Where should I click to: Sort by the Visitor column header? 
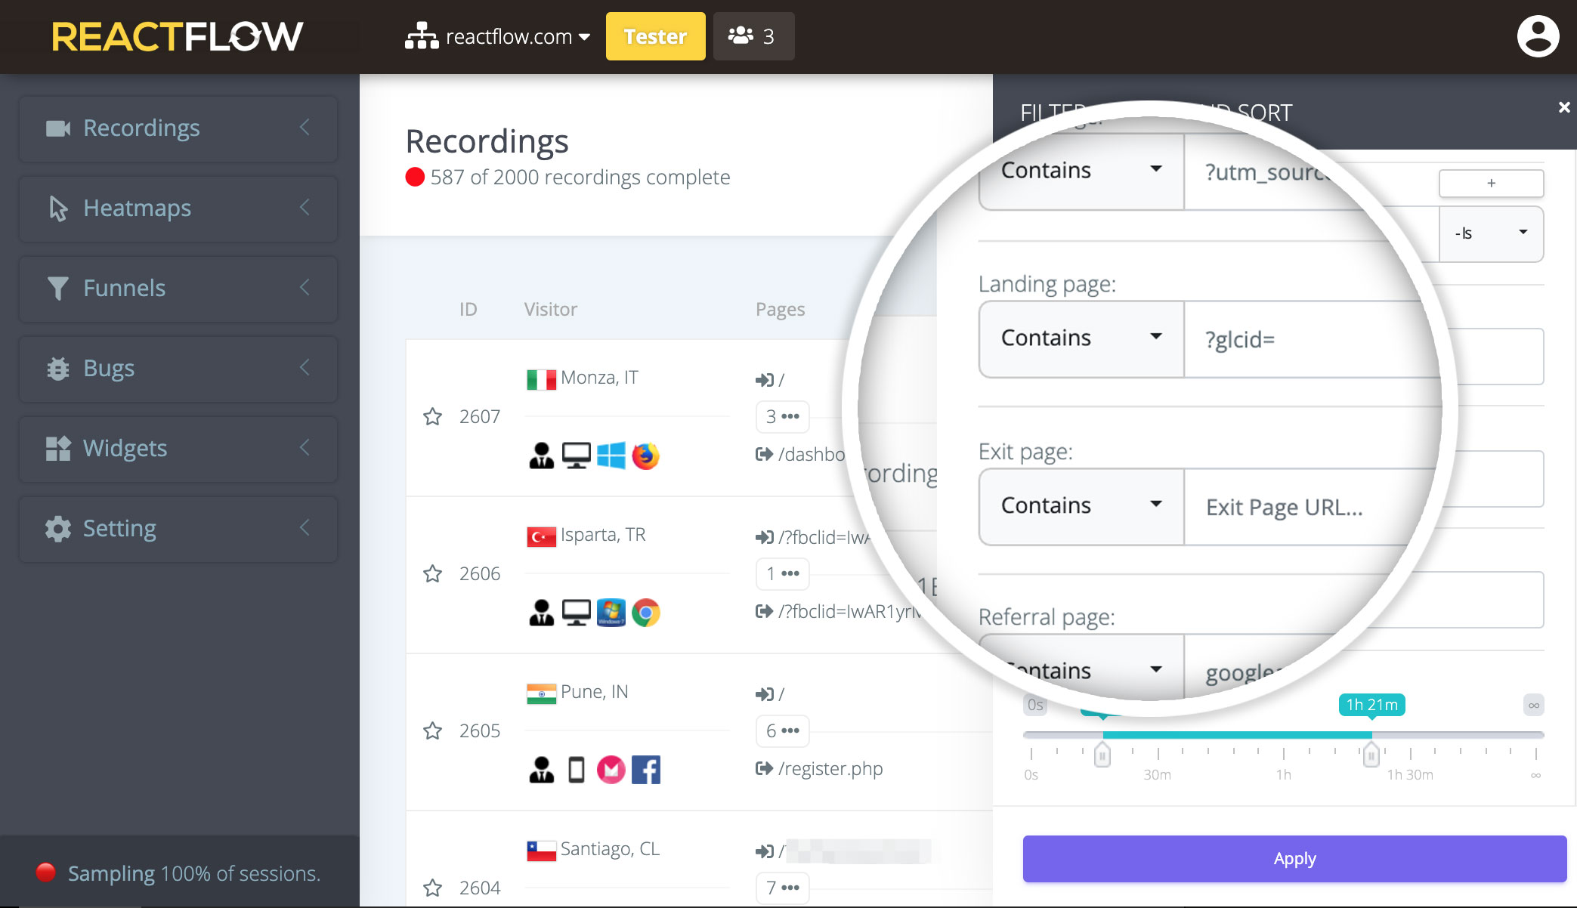point(550,309)
